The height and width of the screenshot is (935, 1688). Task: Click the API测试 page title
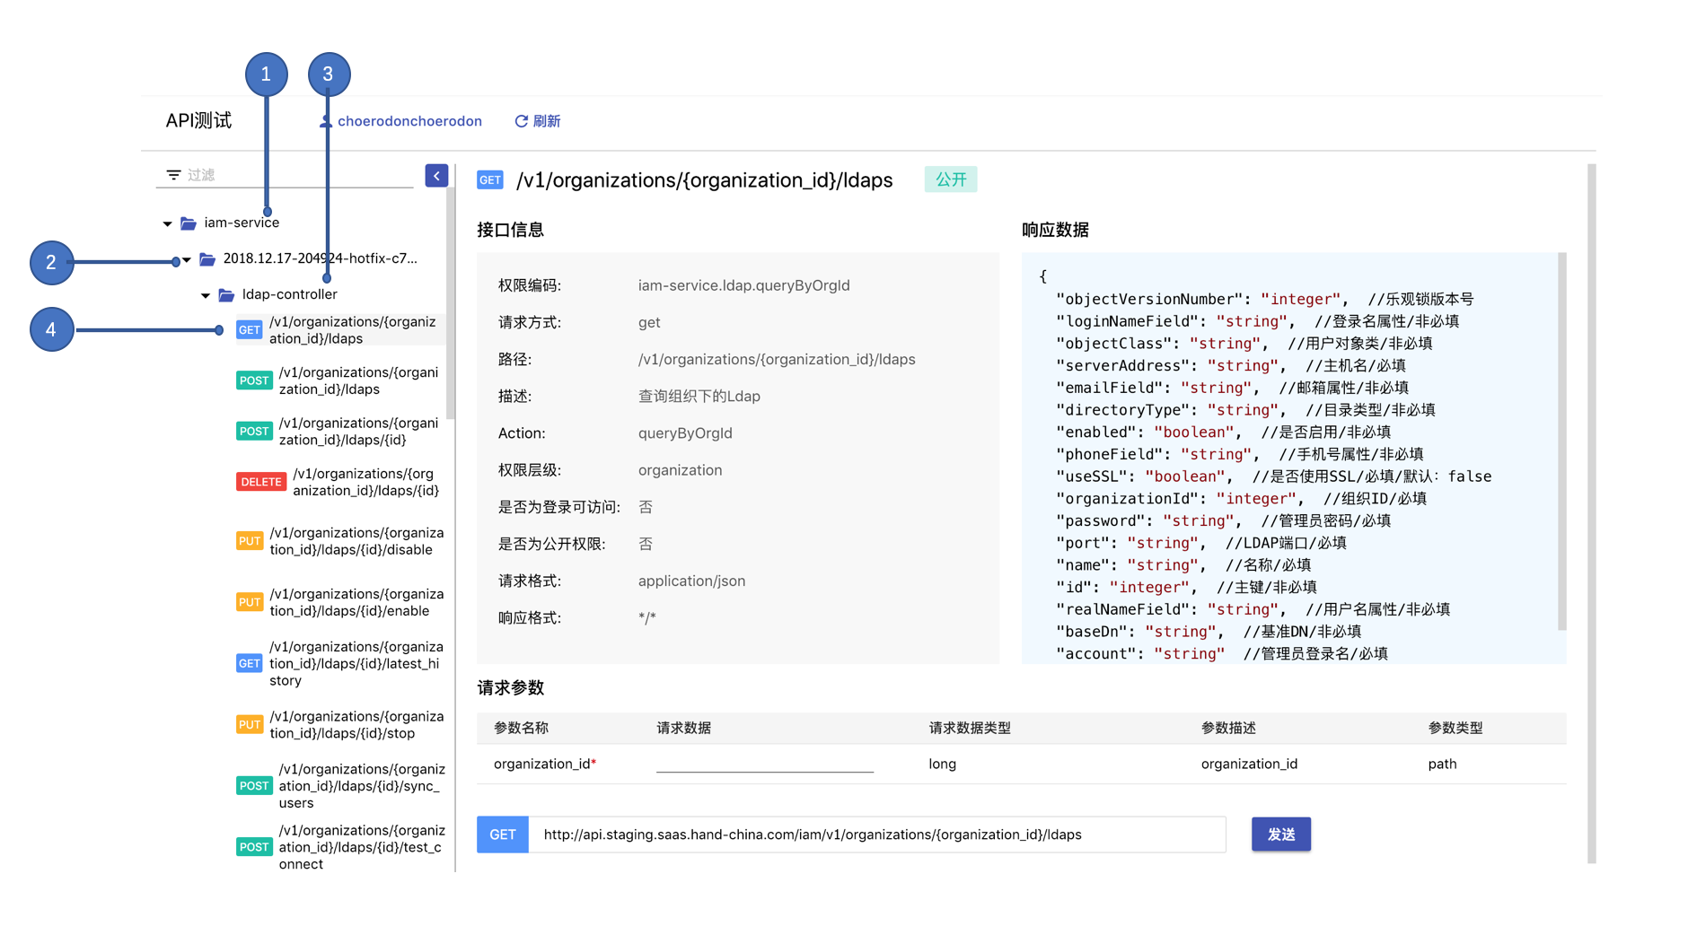click(198, 121)
